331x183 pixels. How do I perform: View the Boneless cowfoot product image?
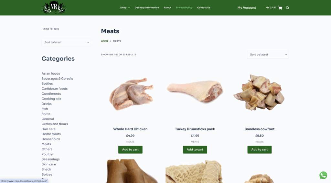pyautogui.click(x=260, y=92)
